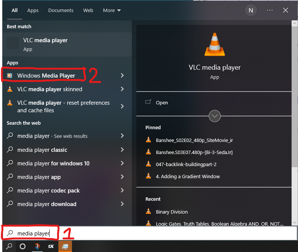
Task: Open best match VLC media player
Action: click(x=67, y=44)
